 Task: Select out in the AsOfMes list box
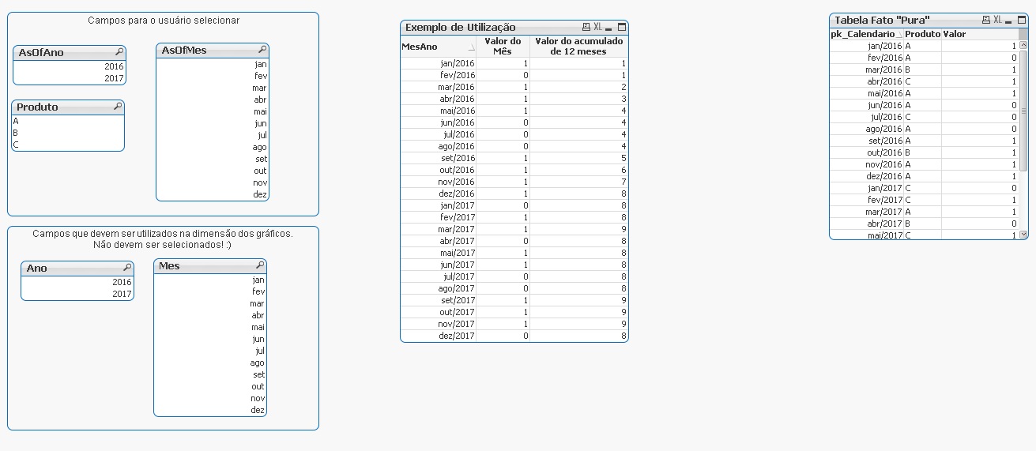point(213,171)
